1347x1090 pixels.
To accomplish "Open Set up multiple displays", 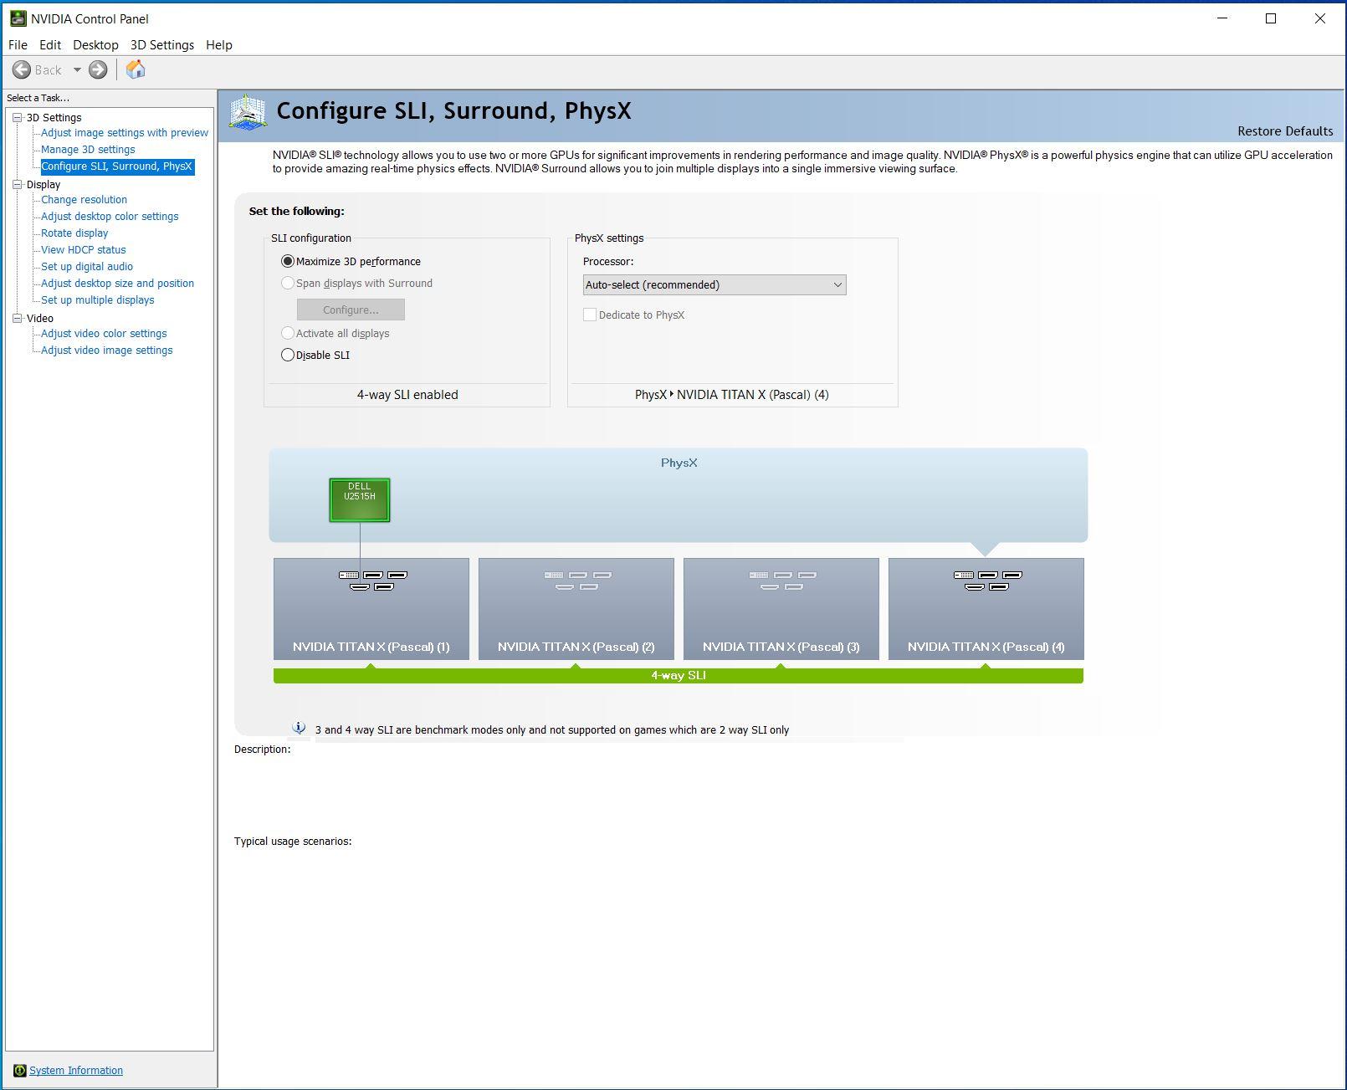I will click(x=98, y=300).
